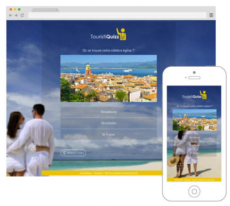
Task: Click the browser forward arrow
Action: tap(16, 15)
